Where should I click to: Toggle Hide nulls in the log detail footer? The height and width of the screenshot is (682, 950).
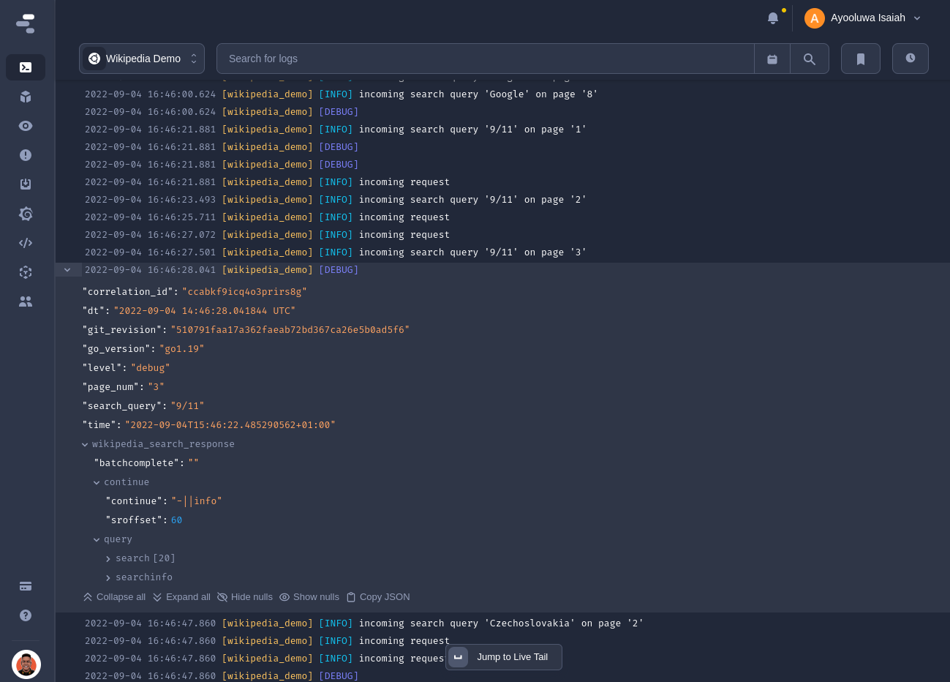click(244, 597)
